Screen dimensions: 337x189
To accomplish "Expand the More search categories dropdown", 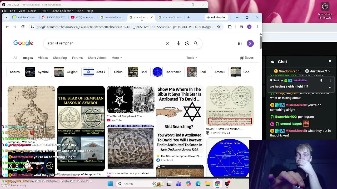I will pos(117,58).
